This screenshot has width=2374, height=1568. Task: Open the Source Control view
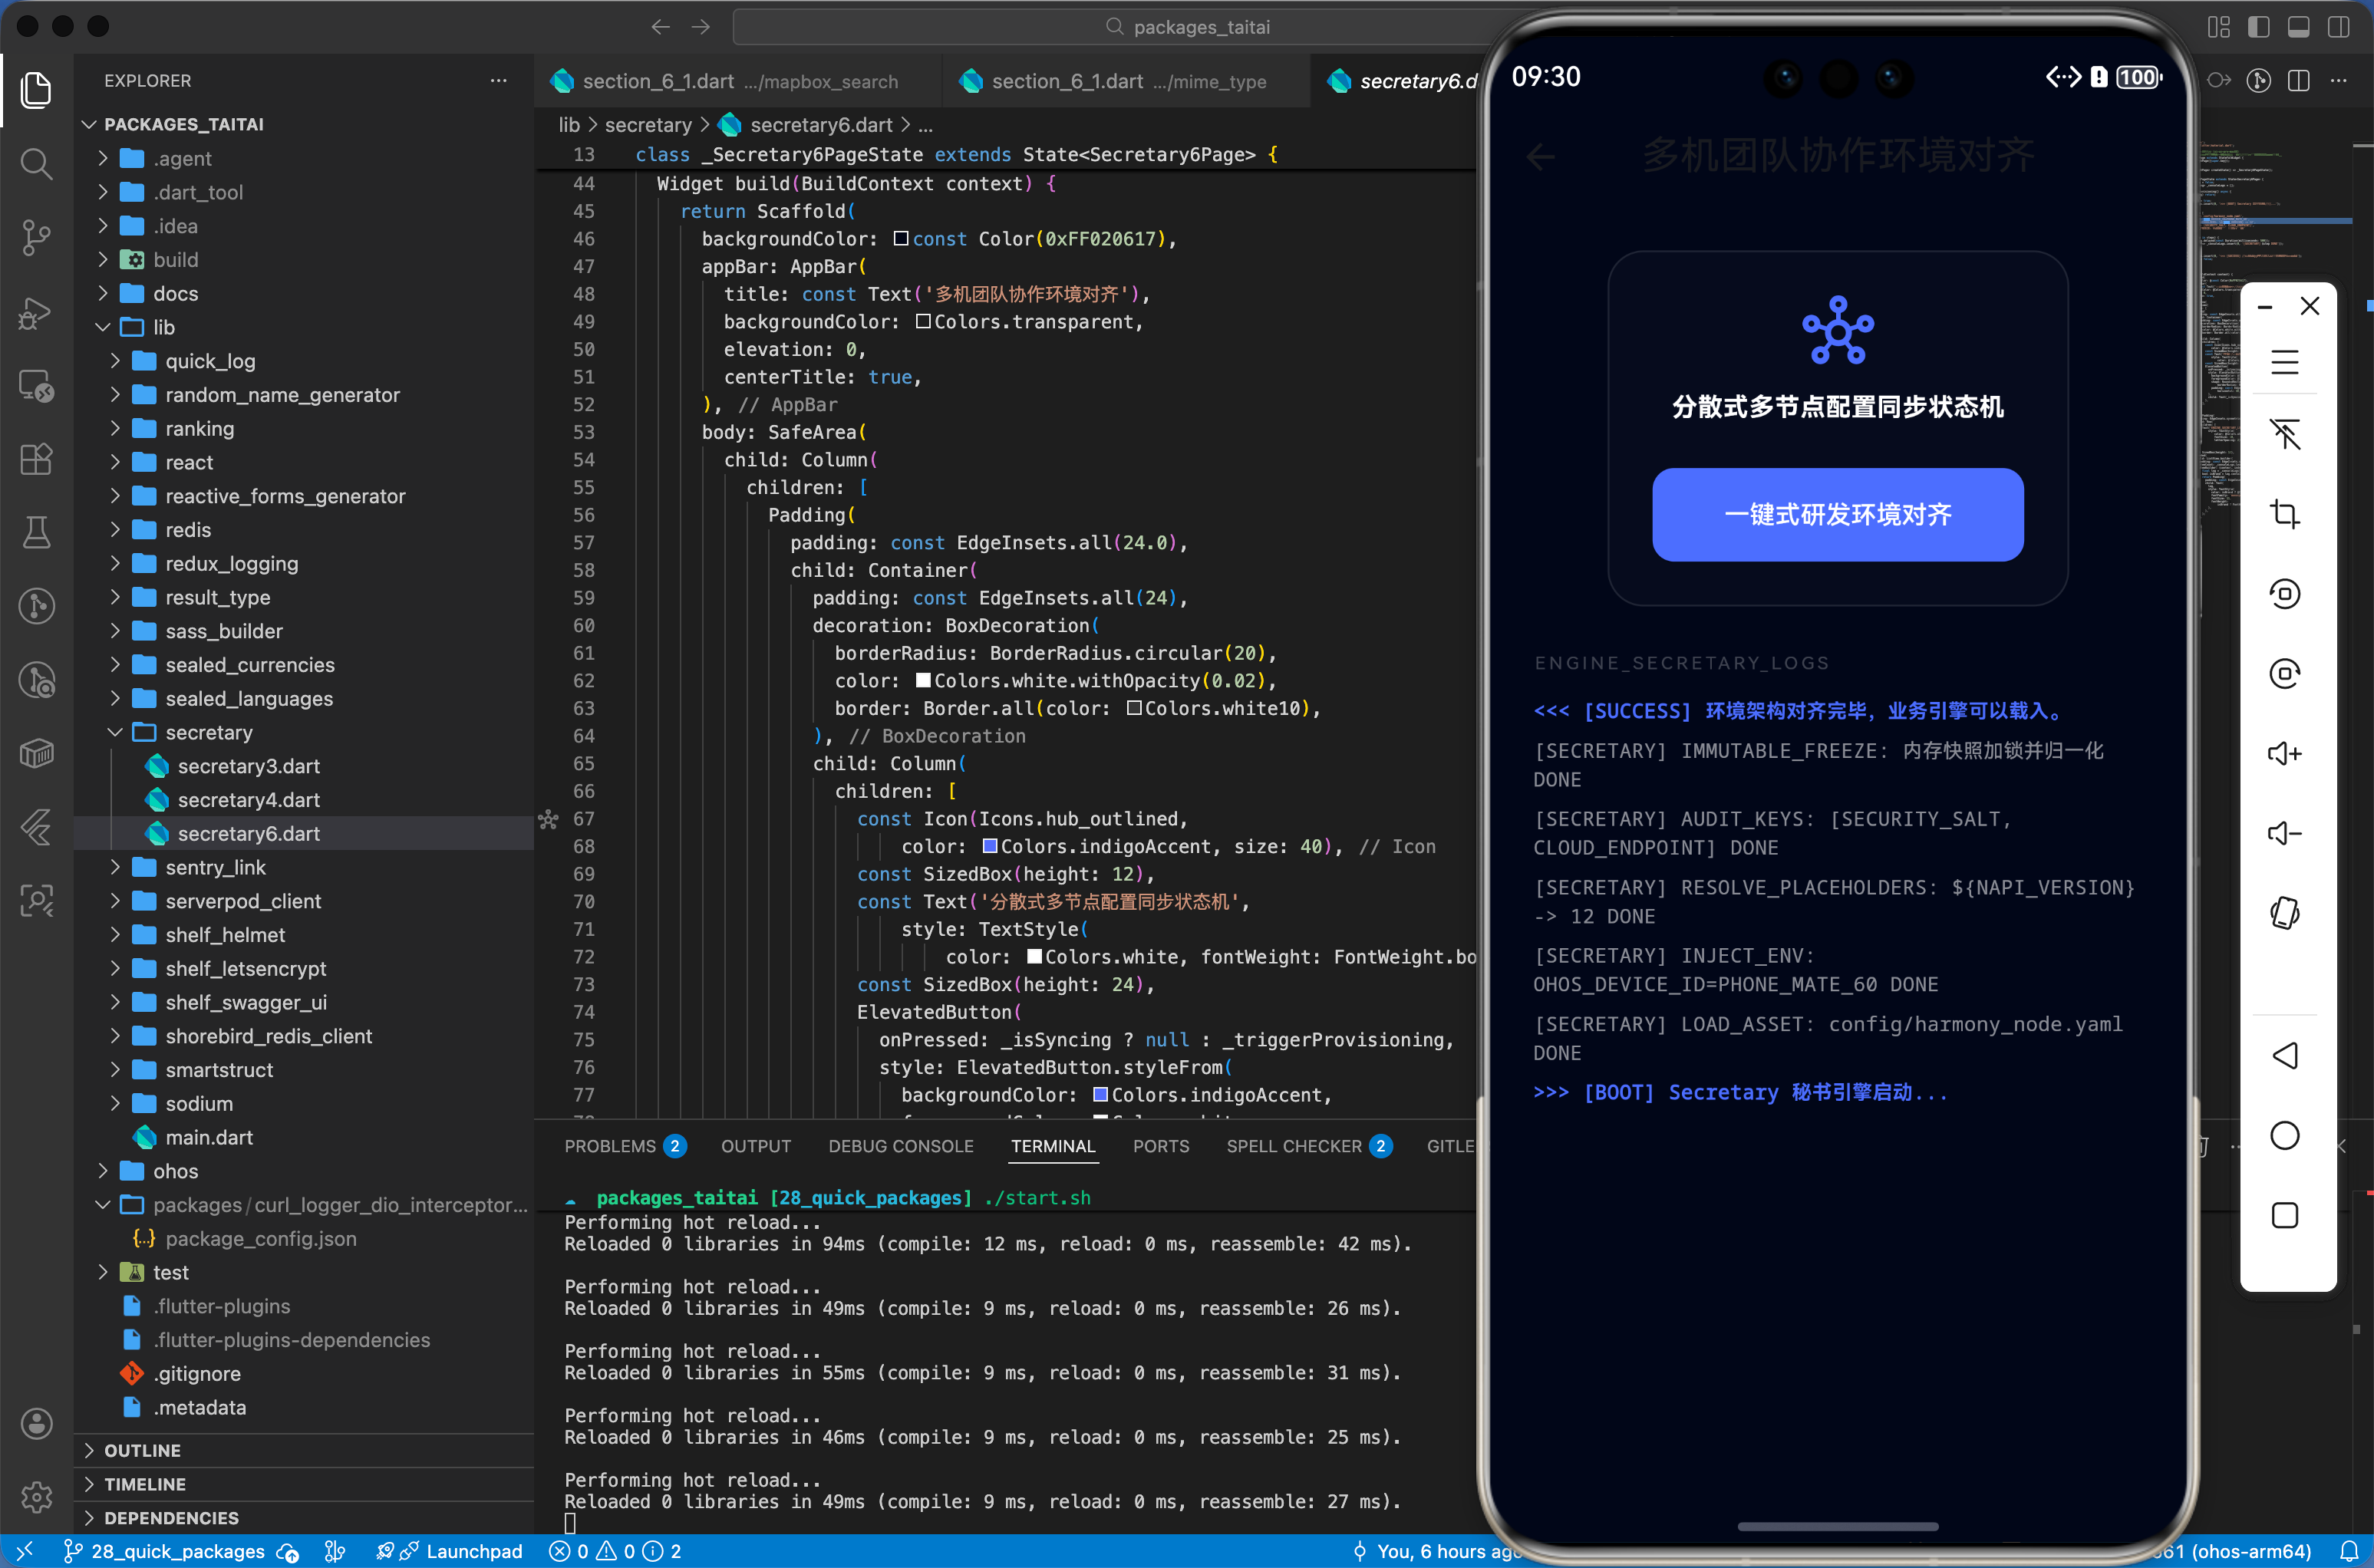[x=36, y=237]
